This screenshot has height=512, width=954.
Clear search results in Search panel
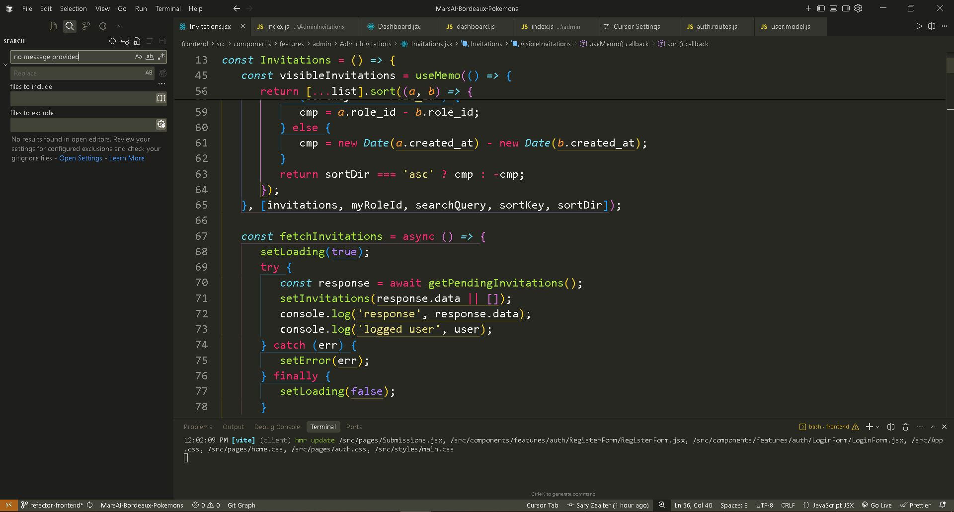pos(125,41)
